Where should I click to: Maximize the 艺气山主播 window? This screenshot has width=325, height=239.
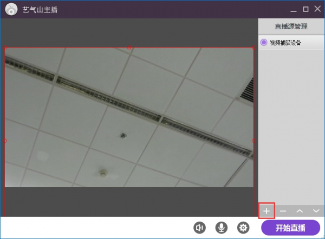[305, 9]
